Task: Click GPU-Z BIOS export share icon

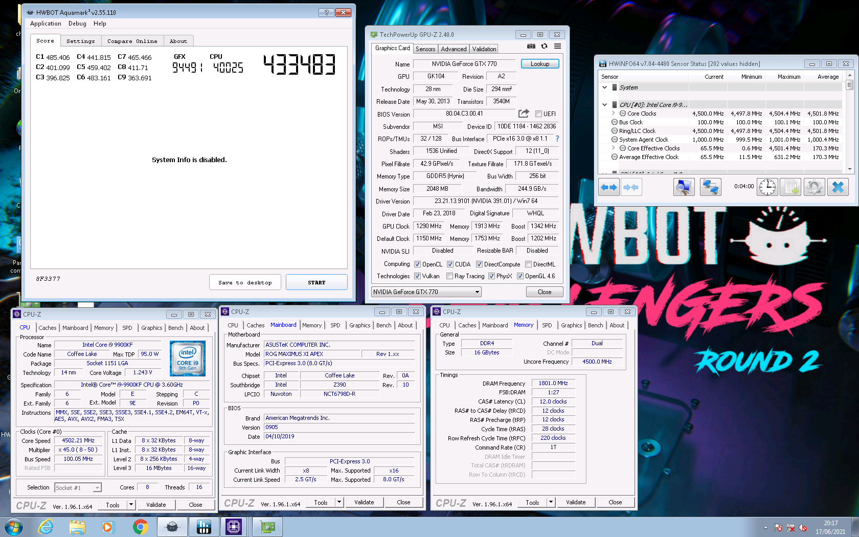Action: [524, 113]
